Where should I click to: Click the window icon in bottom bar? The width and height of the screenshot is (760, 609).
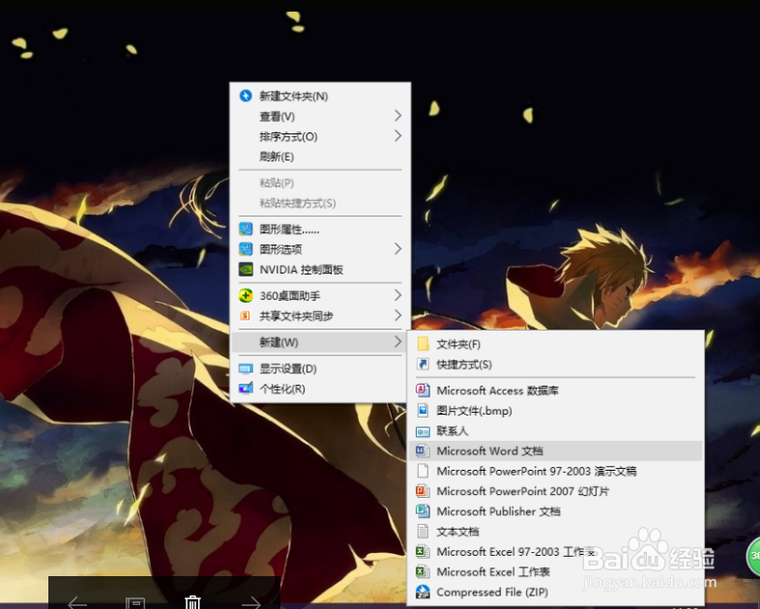point(135,603)
